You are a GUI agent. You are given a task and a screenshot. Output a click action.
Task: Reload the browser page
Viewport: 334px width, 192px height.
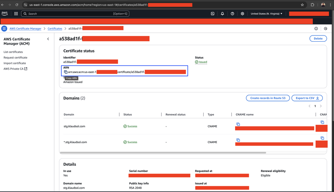(x=17, y=5)
